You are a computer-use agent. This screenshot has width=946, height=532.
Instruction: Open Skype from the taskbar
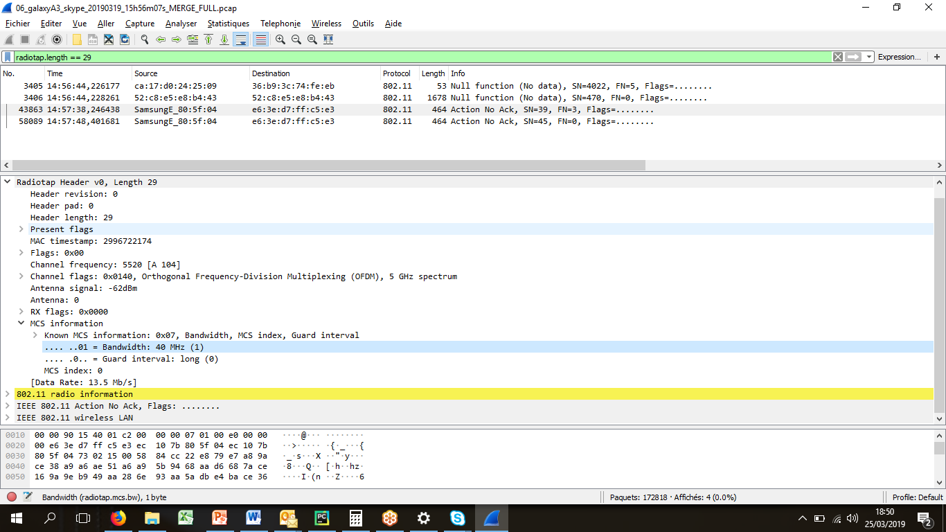456,517
